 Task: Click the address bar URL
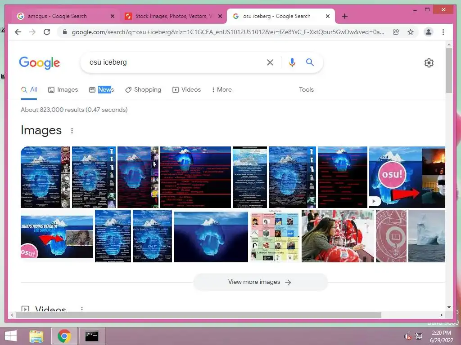pos(228,32)
